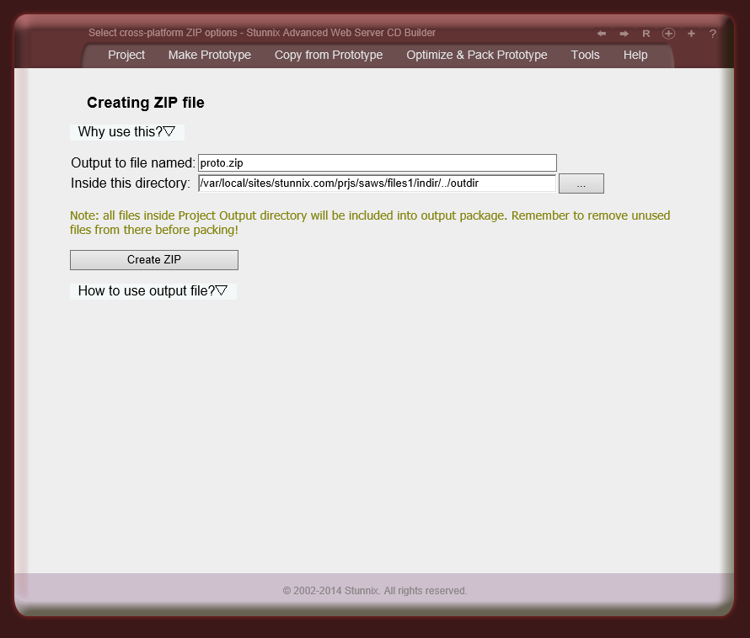This screenshot has height=638, width=750.
Task: Click the window title bar text
Action: 262,33
